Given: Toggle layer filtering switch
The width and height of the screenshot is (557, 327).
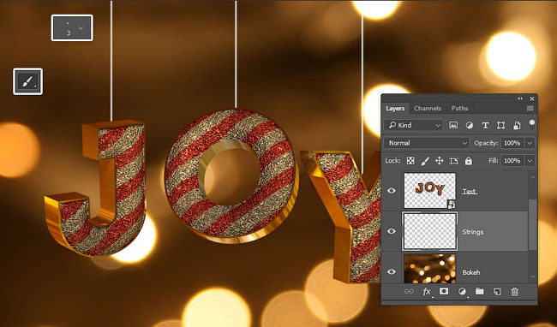Looking at the screenshot, I should [532, 125].
